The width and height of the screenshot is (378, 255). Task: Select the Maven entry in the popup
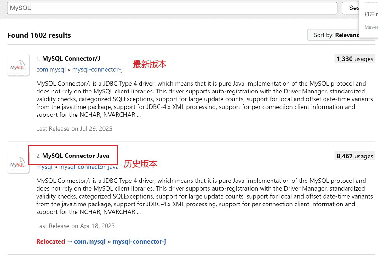(x=371, y=27)
